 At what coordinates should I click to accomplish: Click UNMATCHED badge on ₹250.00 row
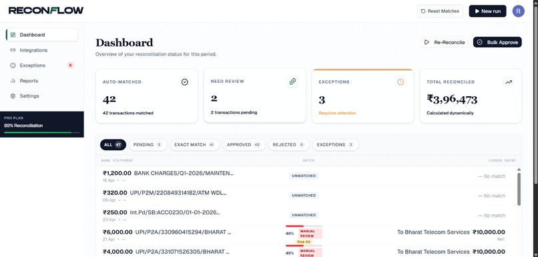[304, 215]
